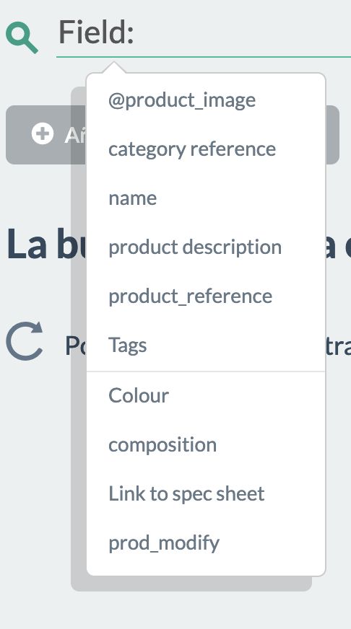
Task: Click the text beside the refresh icon
Action: point(76,345)
